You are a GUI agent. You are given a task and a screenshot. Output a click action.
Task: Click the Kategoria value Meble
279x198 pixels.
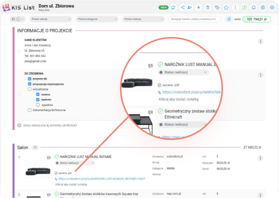170,168
